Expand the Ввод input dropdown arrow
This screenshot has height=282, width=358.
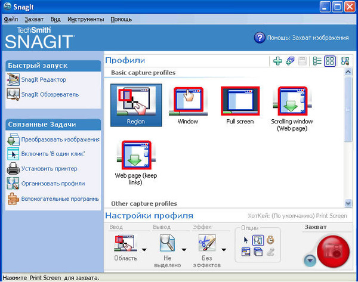(x=144, y=250)
